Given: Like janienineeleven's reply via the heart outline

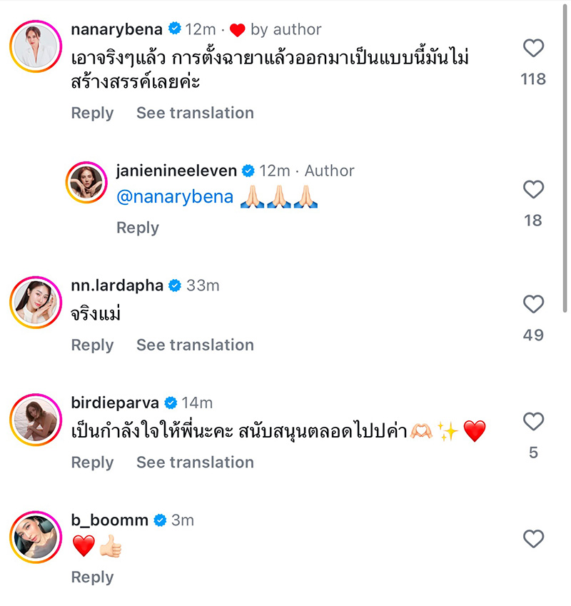Looking at the screenshot, I should click(x=532, y=188).
